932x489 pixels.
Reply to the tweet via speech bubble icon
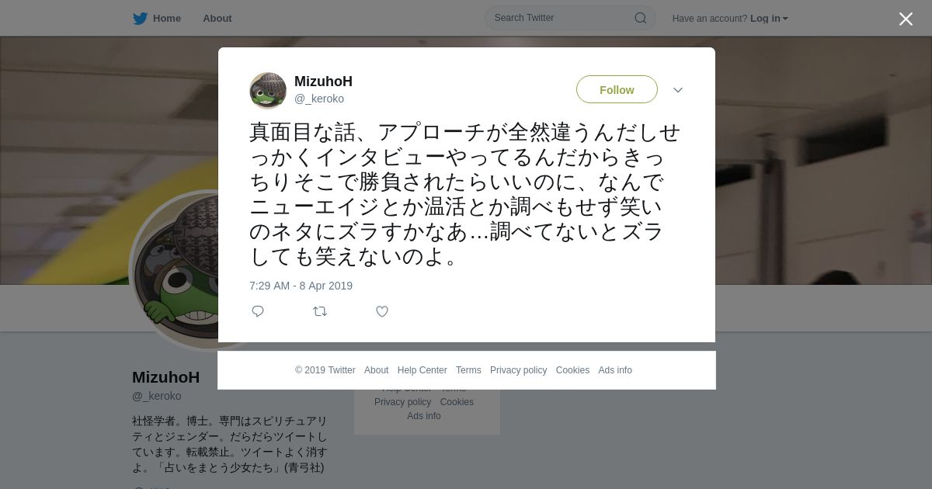pos(258,311)
